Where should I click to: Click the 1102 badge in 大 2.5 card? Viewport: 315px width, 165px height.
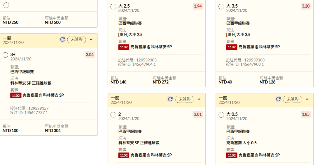point(124,47)
